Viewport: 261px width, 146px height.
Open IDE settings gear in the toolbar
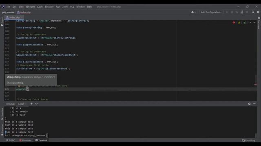[258, 12]
